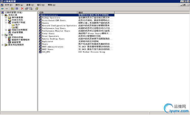Open Properties via toolbar icon
This screenshot has height=115, width=190.
(27, 9)
